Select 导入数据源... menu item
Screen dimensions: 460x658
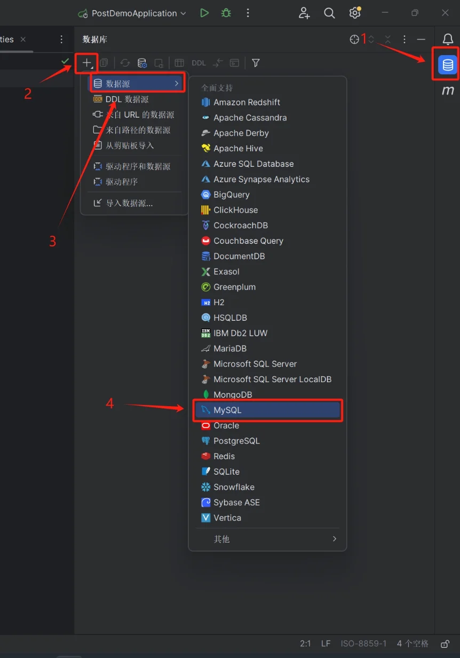pyautogui.click(x=129, y=203)
